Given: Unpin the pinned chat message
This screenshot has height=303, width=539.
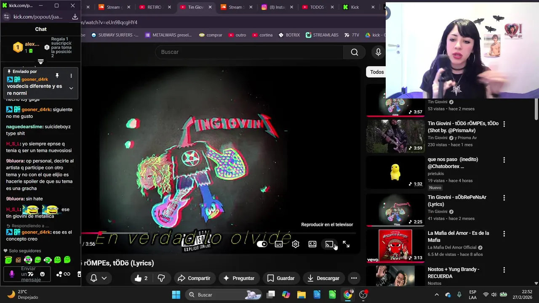Looking at the screenshot, I should point(57,76).
